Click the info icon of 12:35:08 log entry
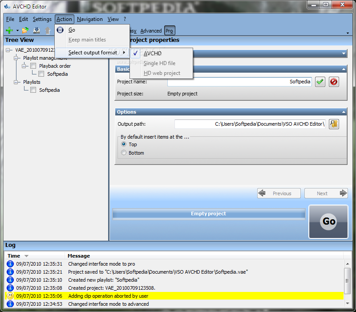Image resolution: width=356 pixels, height=312 pixels. [10, 288]
